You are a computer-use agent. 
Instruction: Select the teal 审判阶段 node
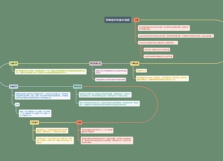(x=78, y=86)
